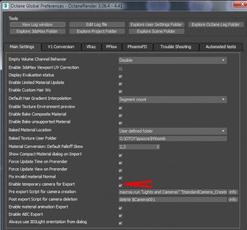
Task: Click info button for Pre export Script
Action: click(233, 192)
